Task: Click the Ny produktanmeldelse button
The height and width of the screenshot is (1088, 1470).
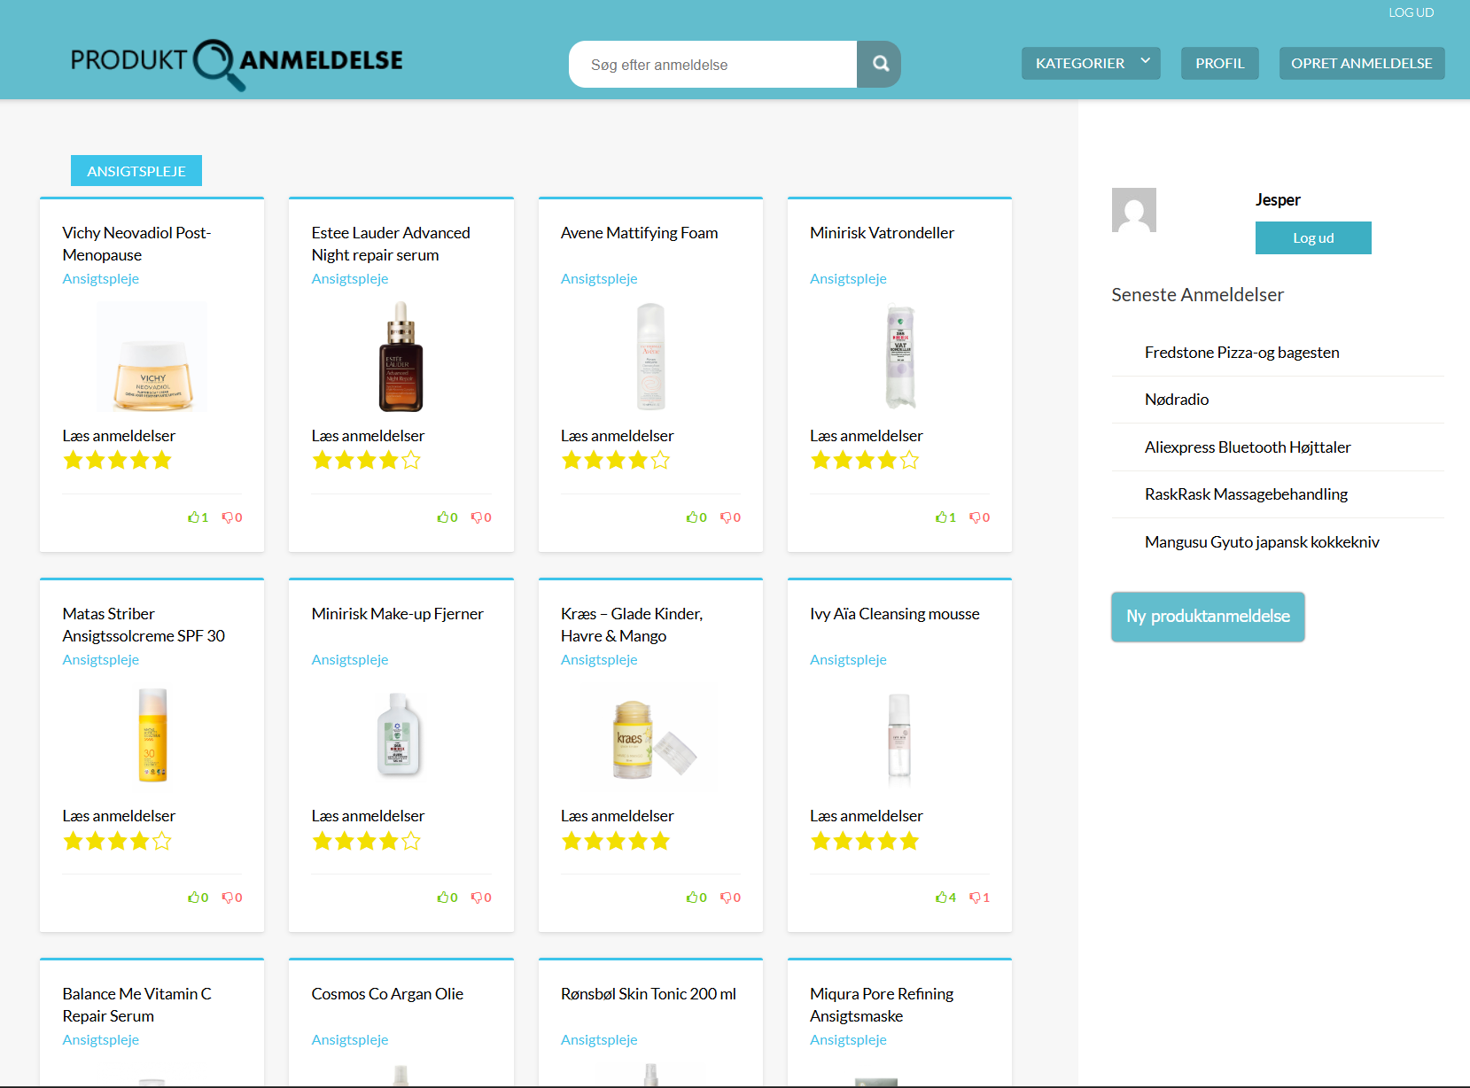Action: 1207,617
